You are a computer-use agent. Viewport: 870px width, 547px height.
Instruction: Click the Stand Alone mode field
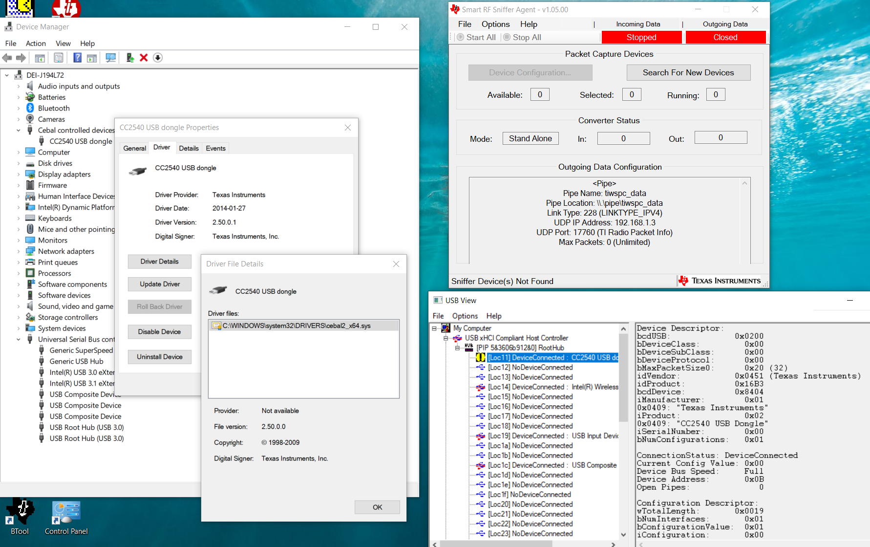click(x=530, y=138)
